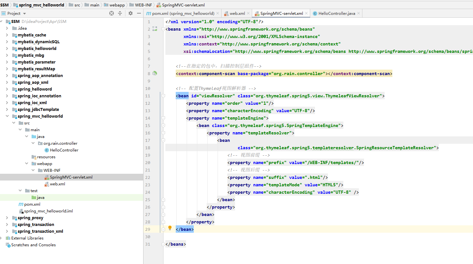Image resolution: width=473 pixels, height=264 pixels.
Task: Select SpringMVC-servlet.xml editor tab
Action: click(x=281, y=13)
